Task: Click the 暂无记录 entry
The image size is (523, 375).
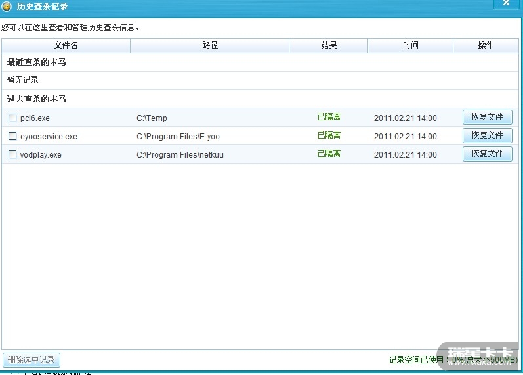Action: coord(23,80)
